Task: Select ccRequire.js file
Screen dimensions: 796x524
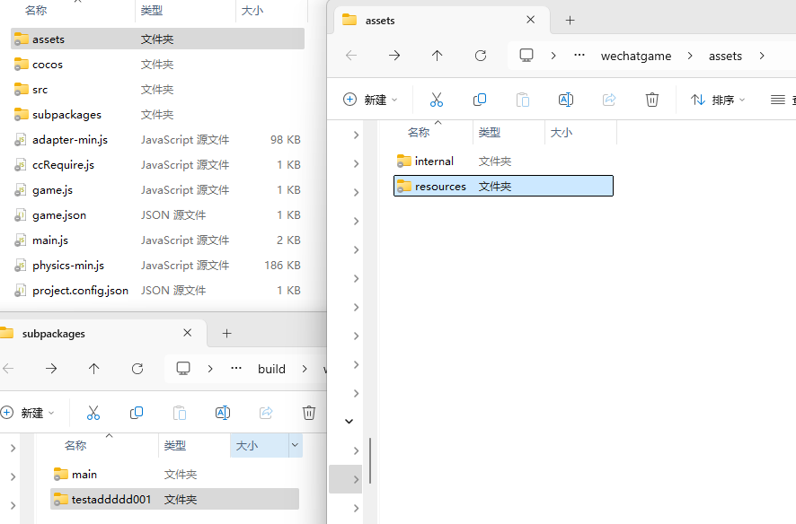Action: tap(157, 165)
